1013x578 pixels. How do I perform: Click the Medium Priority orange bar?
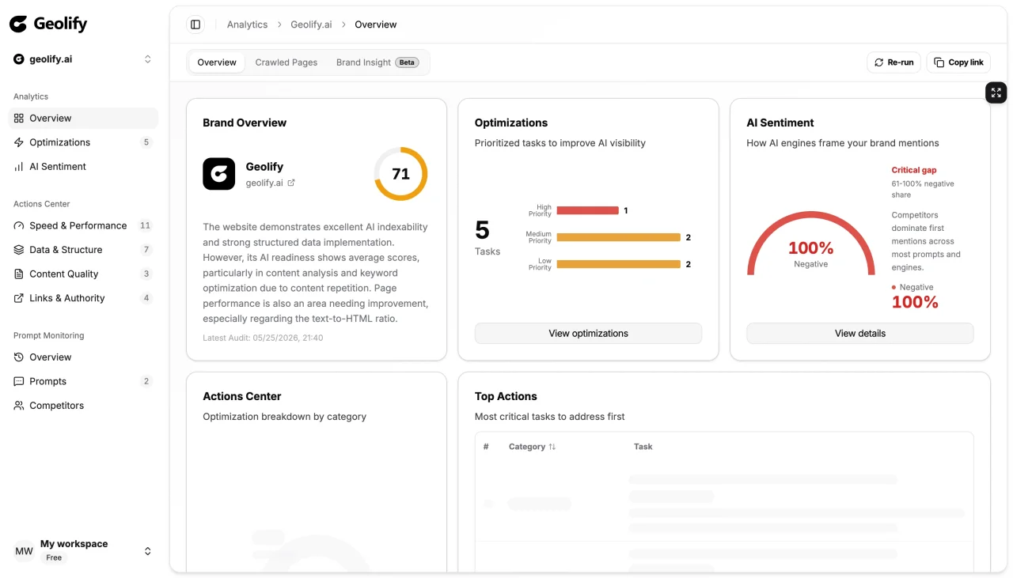tap(619, 237)
